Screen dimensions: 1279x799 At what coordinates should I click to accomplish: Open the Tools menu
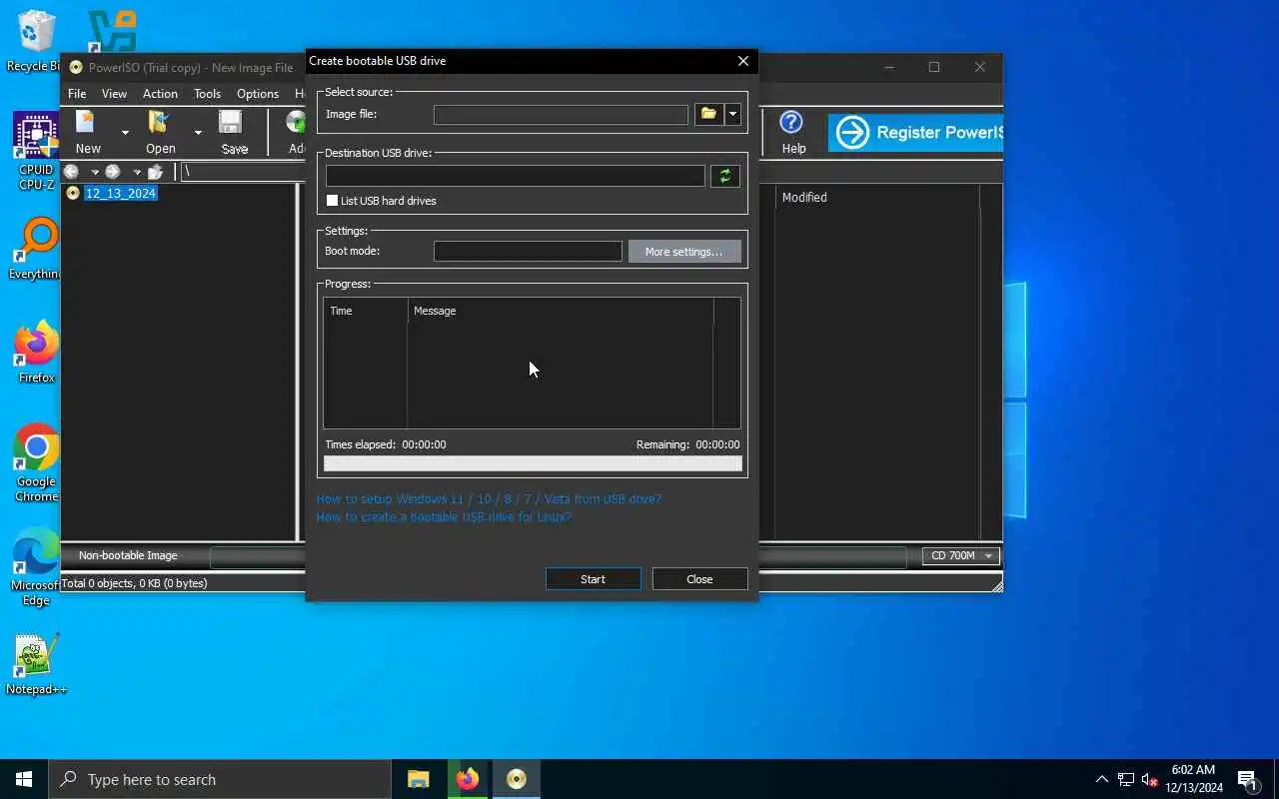click(x=207, y=93)
